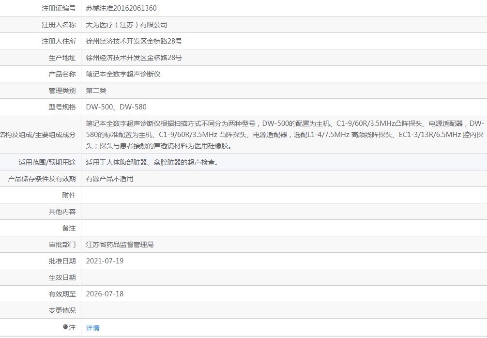
Task: Click the 注册证编号 field label
Action: tap(59, 8)
